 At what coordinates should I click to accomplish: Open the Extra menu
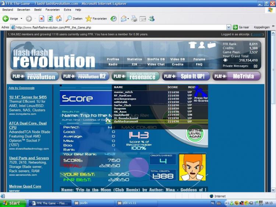[x=67, y=10]
